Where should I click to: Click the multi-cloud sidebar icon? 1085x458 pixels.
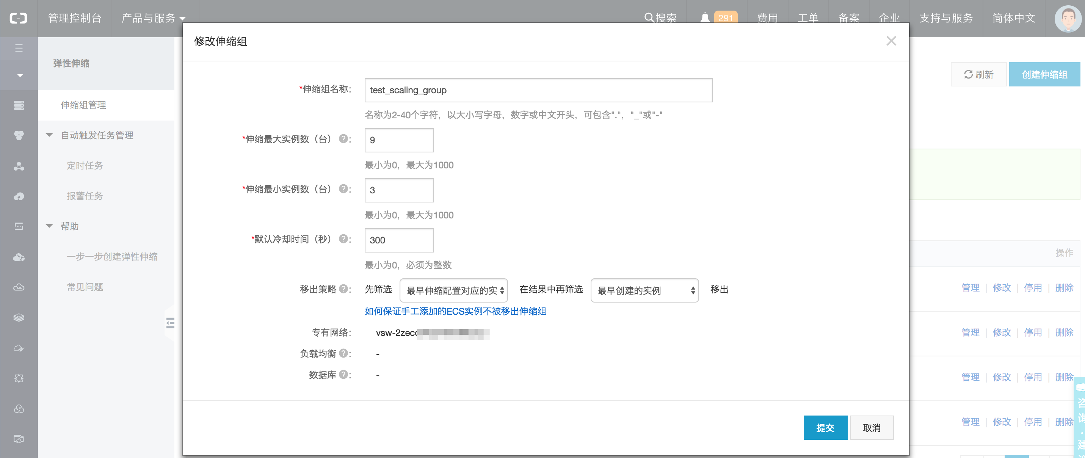tap(19, 257)
